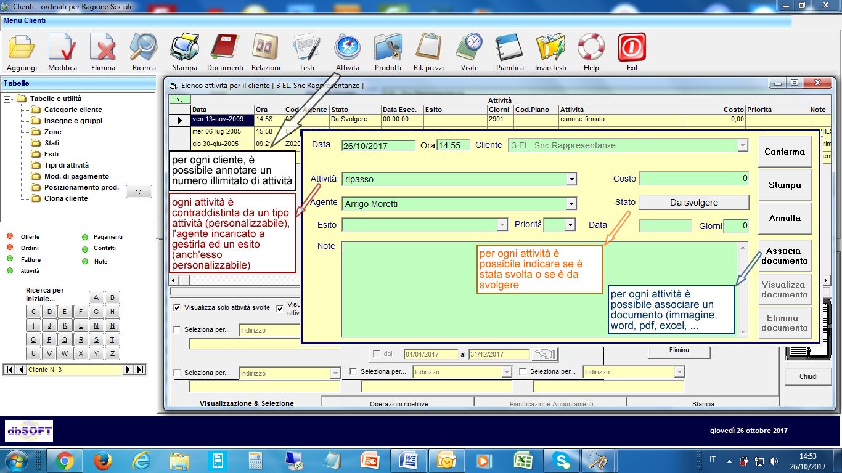Toggle the dal date range checkbox

coord(377,354)
